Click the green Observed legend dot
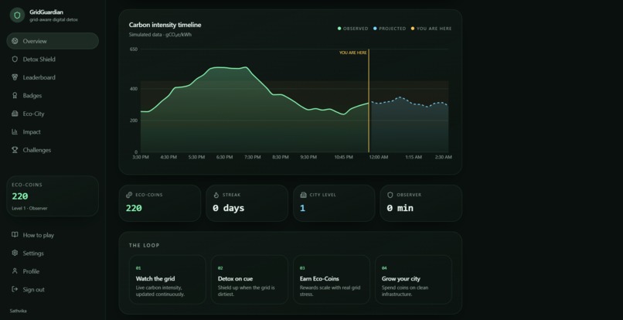Image resolution: width=623 pixels, height=320 pixels. (x=339, y=29)
